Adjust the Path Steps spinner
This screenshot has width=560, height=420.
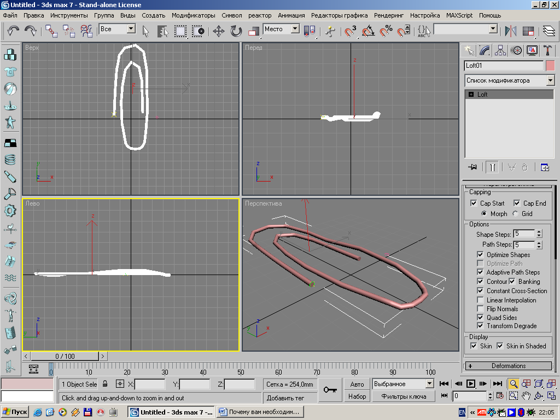coord(539,244)
